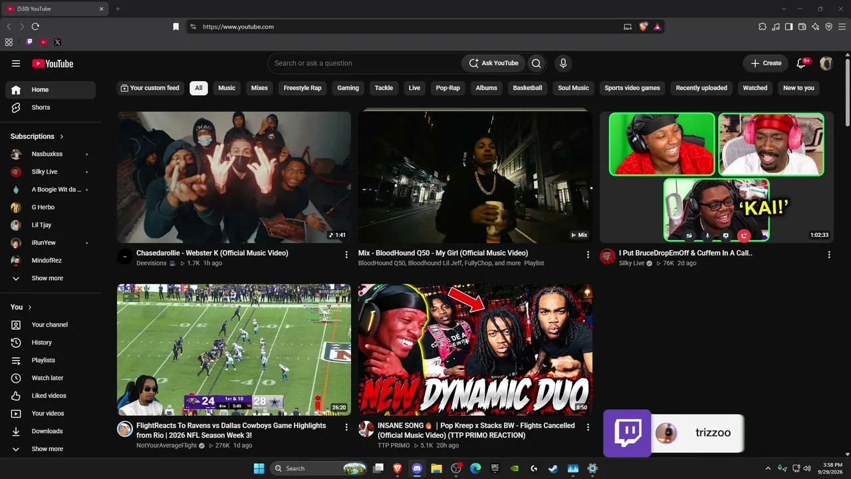Show hidden system tray icons
Screen dimensions: 851x479
[768, 468]
